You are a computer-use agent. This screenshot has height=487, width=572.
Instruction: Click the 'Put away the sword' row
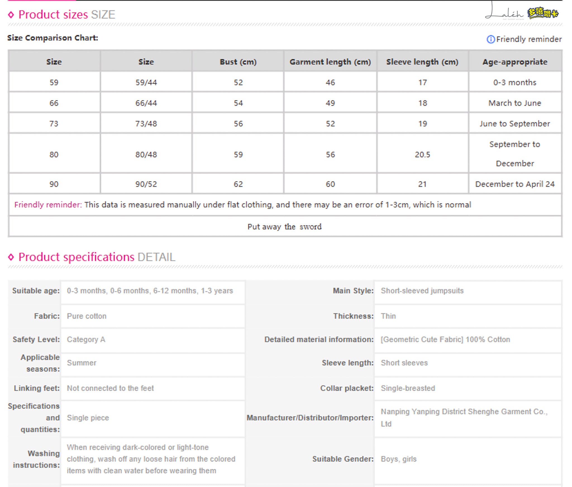coord(285,226)
